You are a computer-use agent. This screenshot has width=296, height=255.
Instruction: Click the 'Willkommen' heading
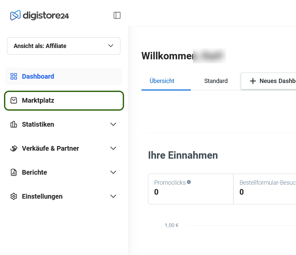point(167,56)
